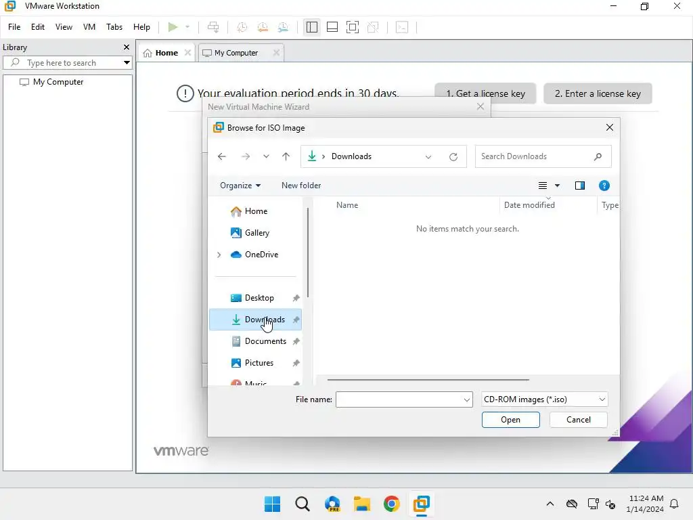Open taskbar Search
Viewport: 693px width, 520px height.
303,504
